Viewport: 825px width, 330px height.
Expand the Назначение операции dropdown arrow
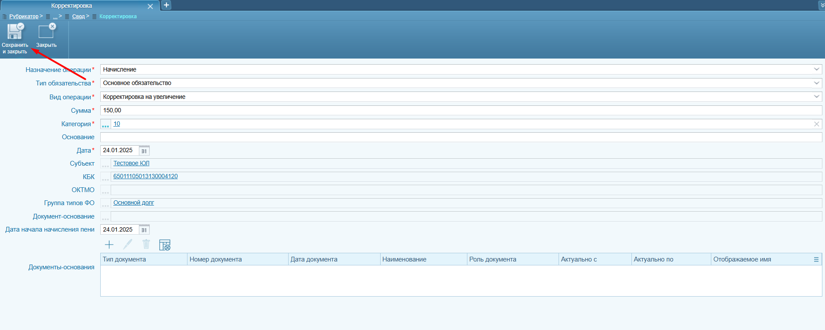[x=816, y=69]
